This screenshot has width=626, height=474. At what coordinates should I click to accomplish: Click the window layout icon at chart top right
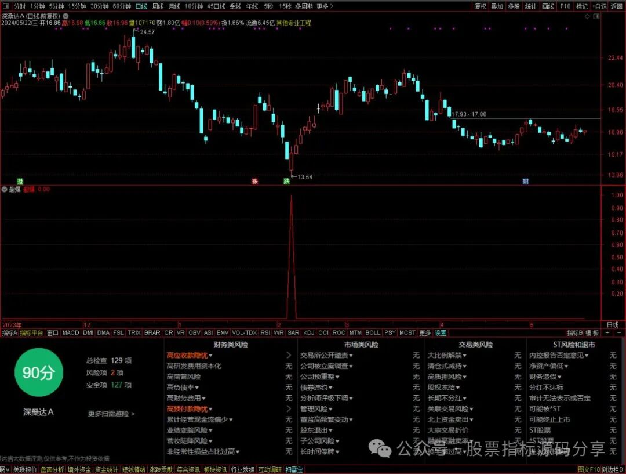[596, 16]
